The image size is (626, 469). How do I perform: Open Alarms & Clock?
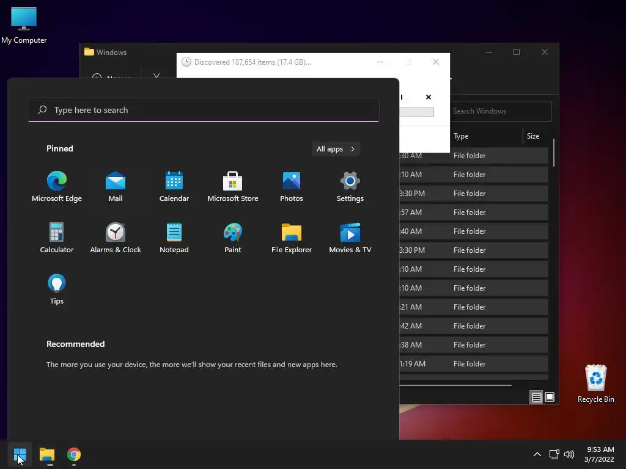pyautogui.click(x=116, y=238)
